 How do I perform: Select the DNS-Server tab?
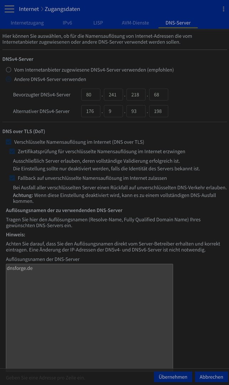tap(178, 23)
